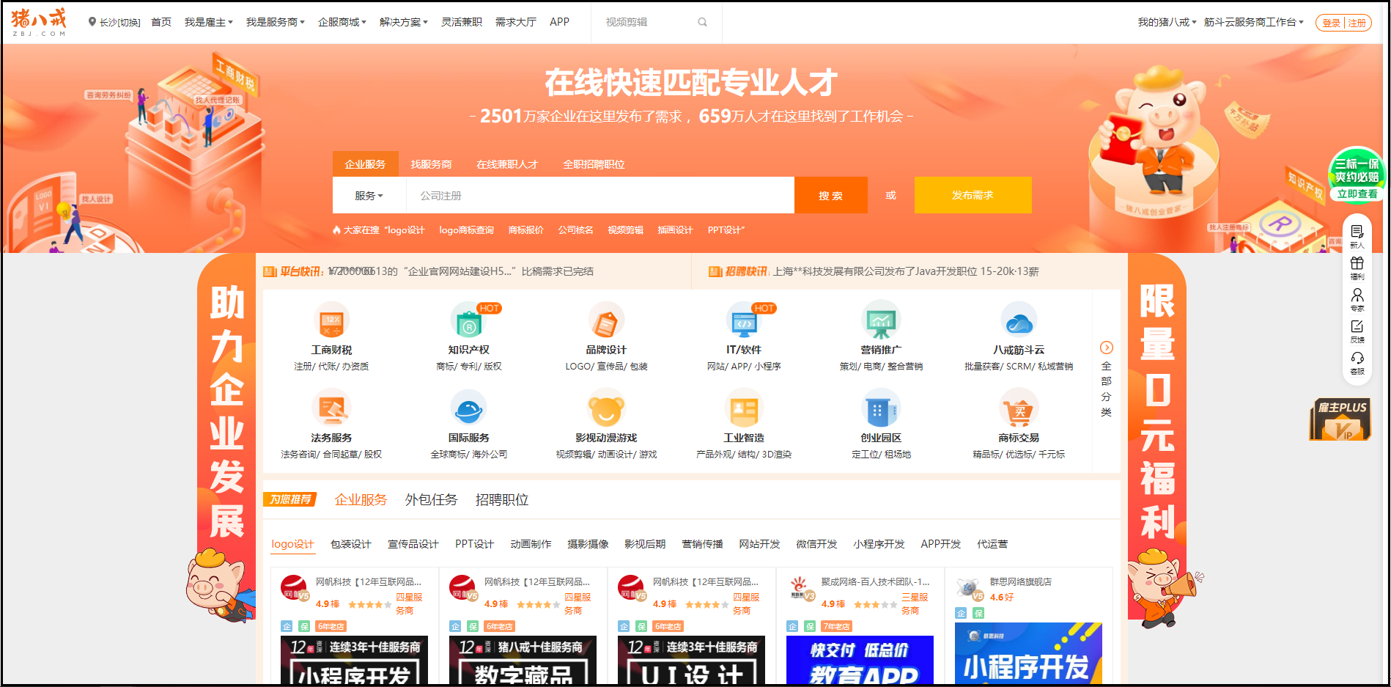Select the 全职招聘职位 search tab
The height and width of the screenshot is (687, 1391).
coord(594,164)
